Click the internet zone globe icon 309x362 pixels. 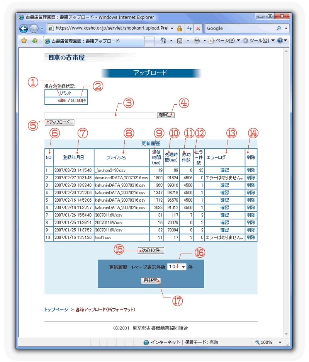(x=146, y=342)
